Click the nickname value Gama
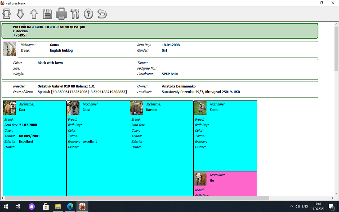This screenshot has height=212, width=339. coord(54,45)
